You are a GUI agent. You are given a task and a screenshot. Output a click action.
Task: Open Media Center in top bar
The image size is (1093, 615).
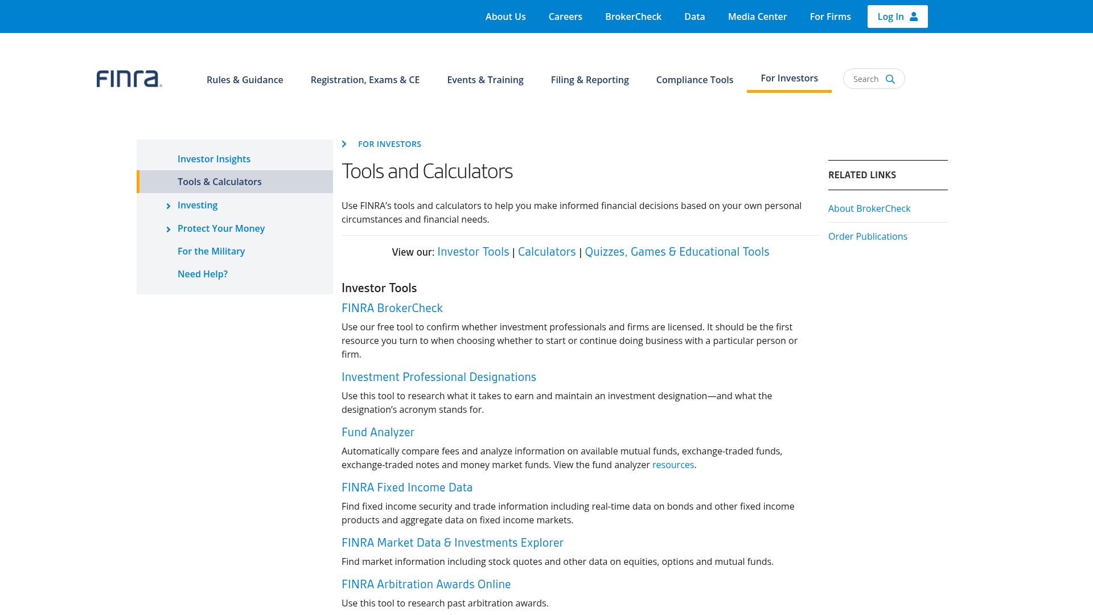click(757, 17)
